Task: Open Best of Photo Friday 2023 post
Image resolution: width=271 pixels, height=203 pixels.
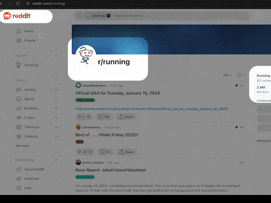Action: click(107, 135)
